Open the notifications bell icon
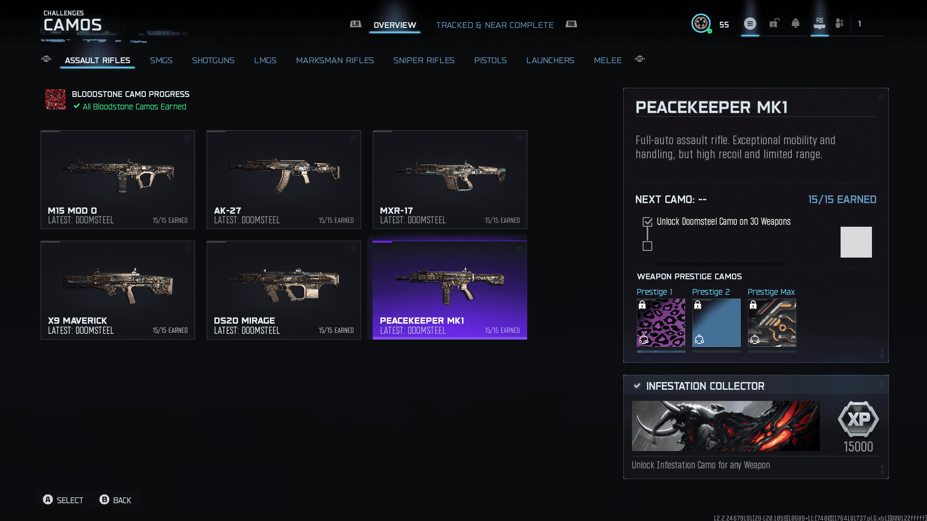The image size is (927, 521). pyautogui.click(x=795, y=23)
